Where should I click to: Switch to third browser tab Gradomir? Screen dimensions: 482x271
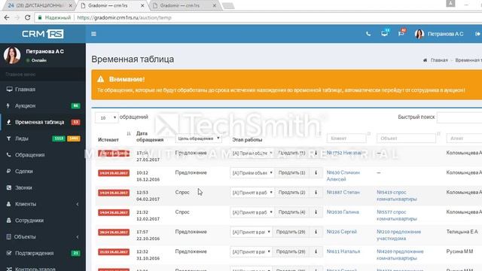(x=185, y=5)
